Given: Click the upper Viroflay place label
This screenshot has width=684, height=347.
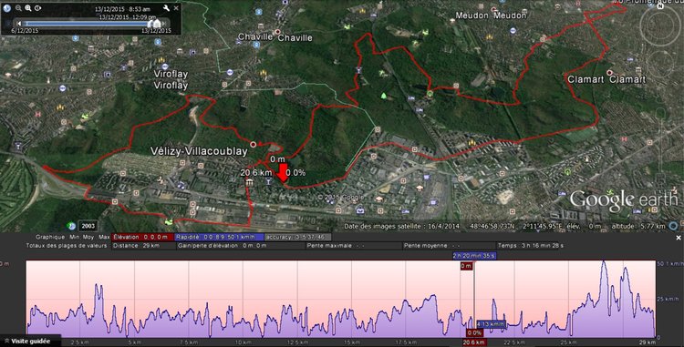Looking at the screenshot, I should (x=171, y=74).
